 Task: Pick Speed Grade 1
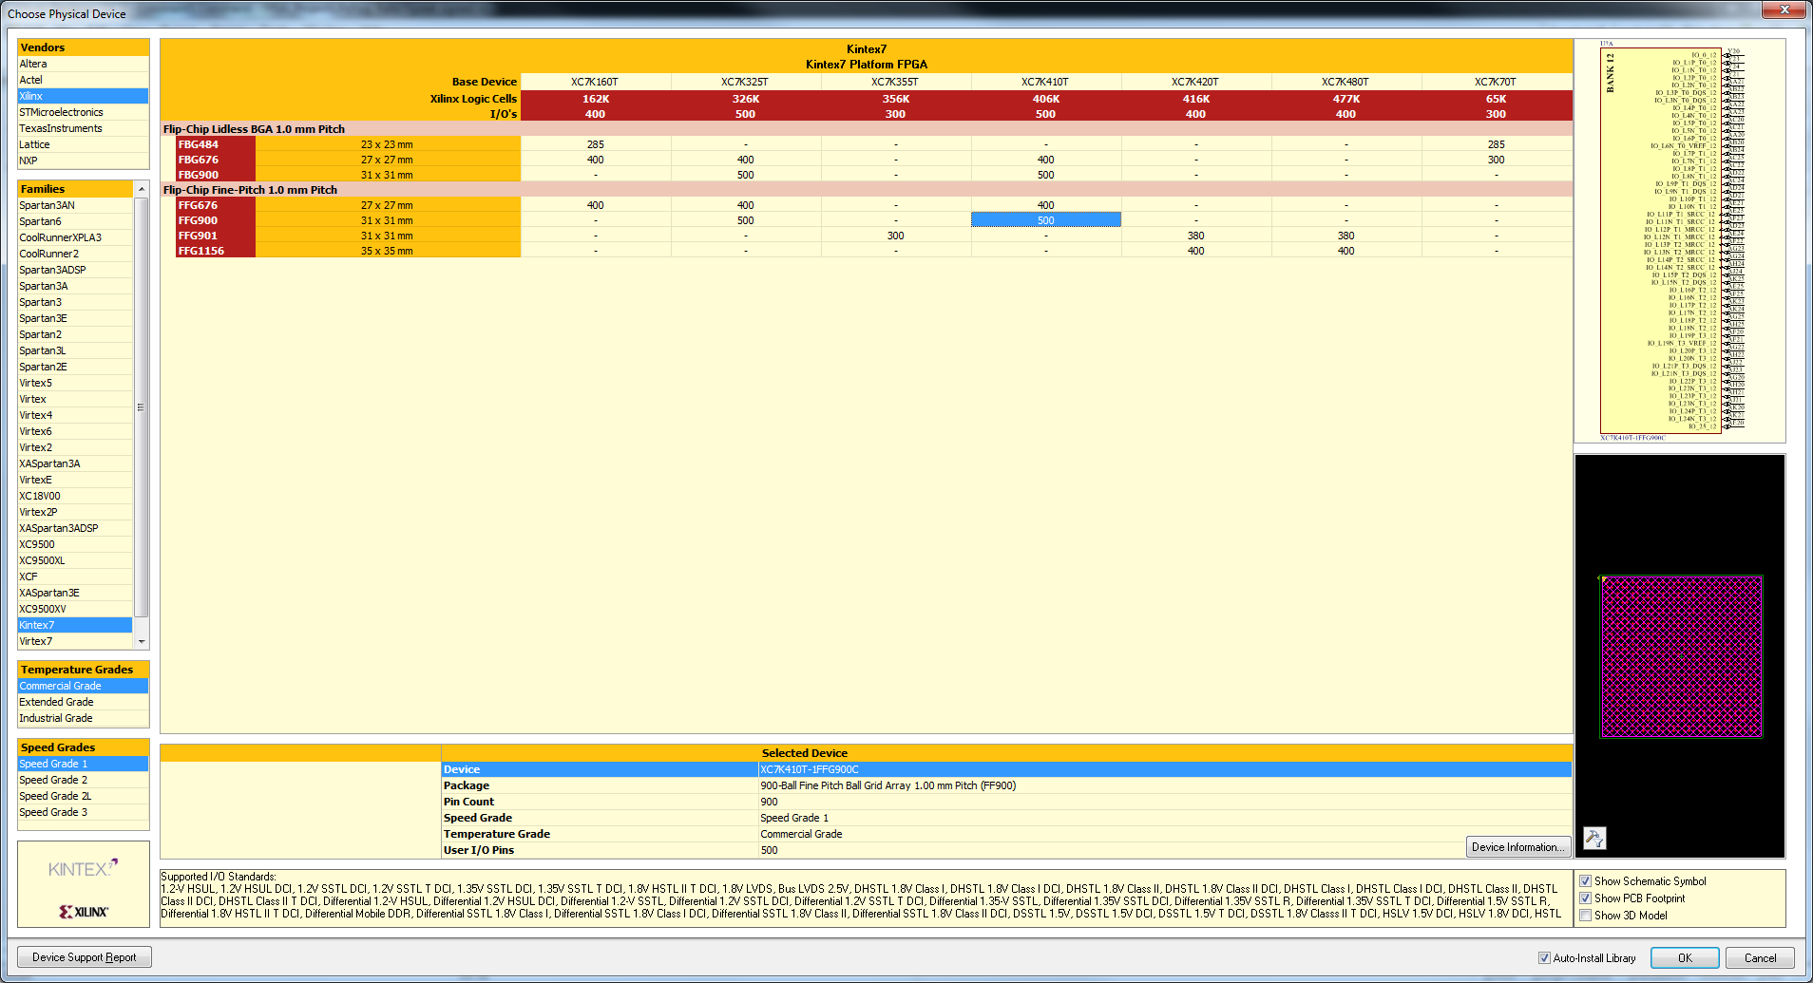click(83, 764)
